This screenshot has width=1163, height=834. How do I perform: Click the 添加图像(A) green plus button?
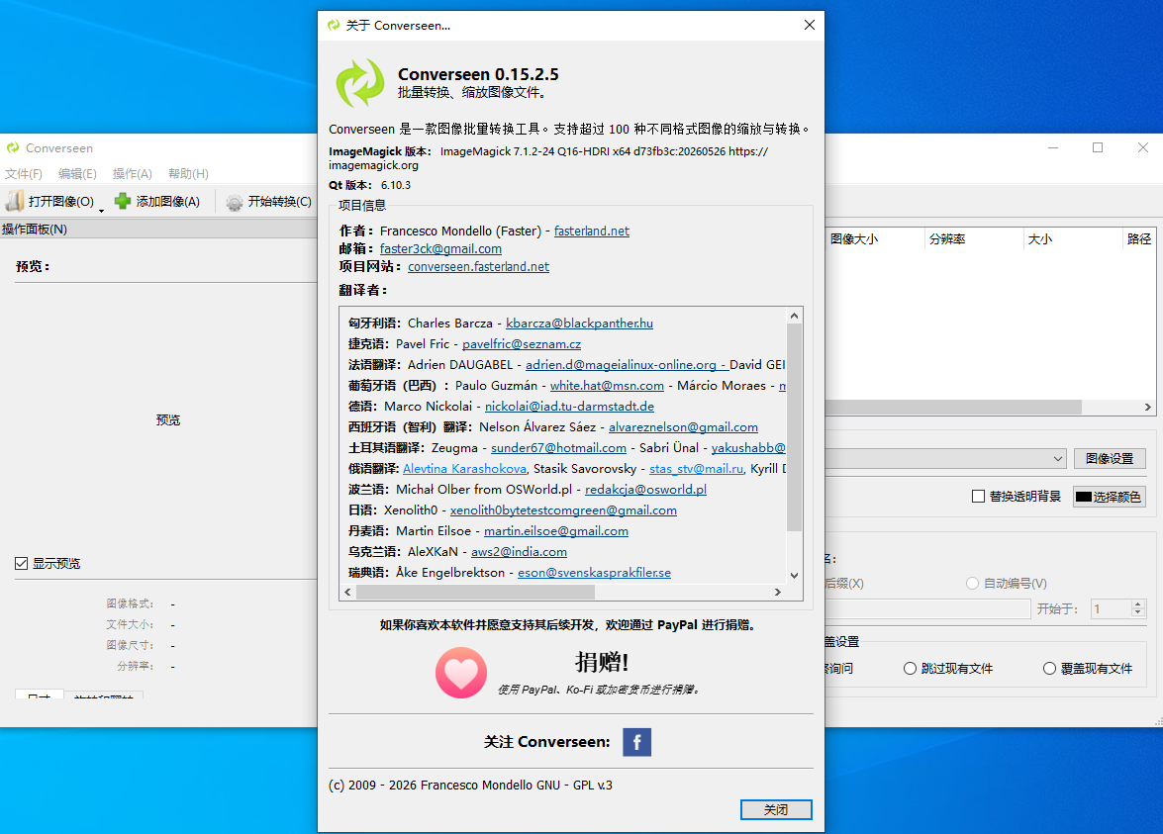157,202
